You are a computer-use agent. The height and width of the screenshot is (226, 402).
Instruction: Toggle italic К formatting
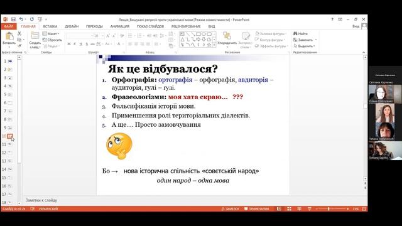tap(75, 44)
